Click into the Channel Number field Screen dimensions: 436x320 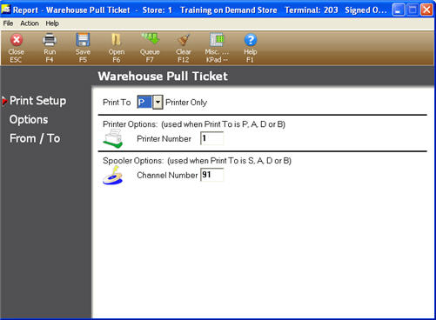click(x=212, y=175)
